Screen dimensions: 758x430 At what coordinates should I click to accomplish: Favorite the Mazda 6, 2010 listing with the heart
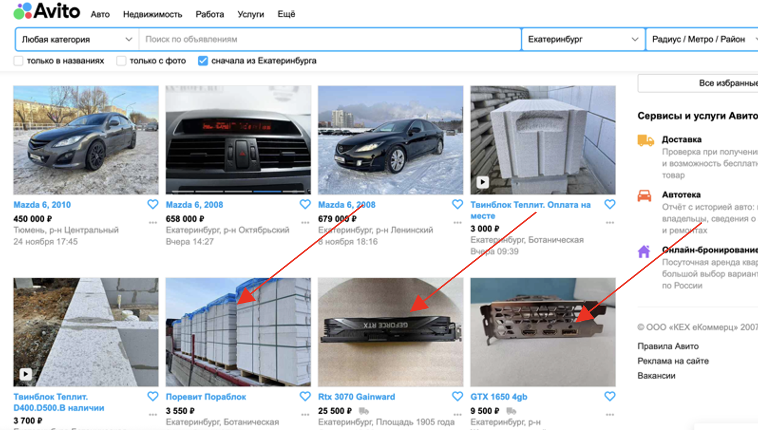[152, 204]
